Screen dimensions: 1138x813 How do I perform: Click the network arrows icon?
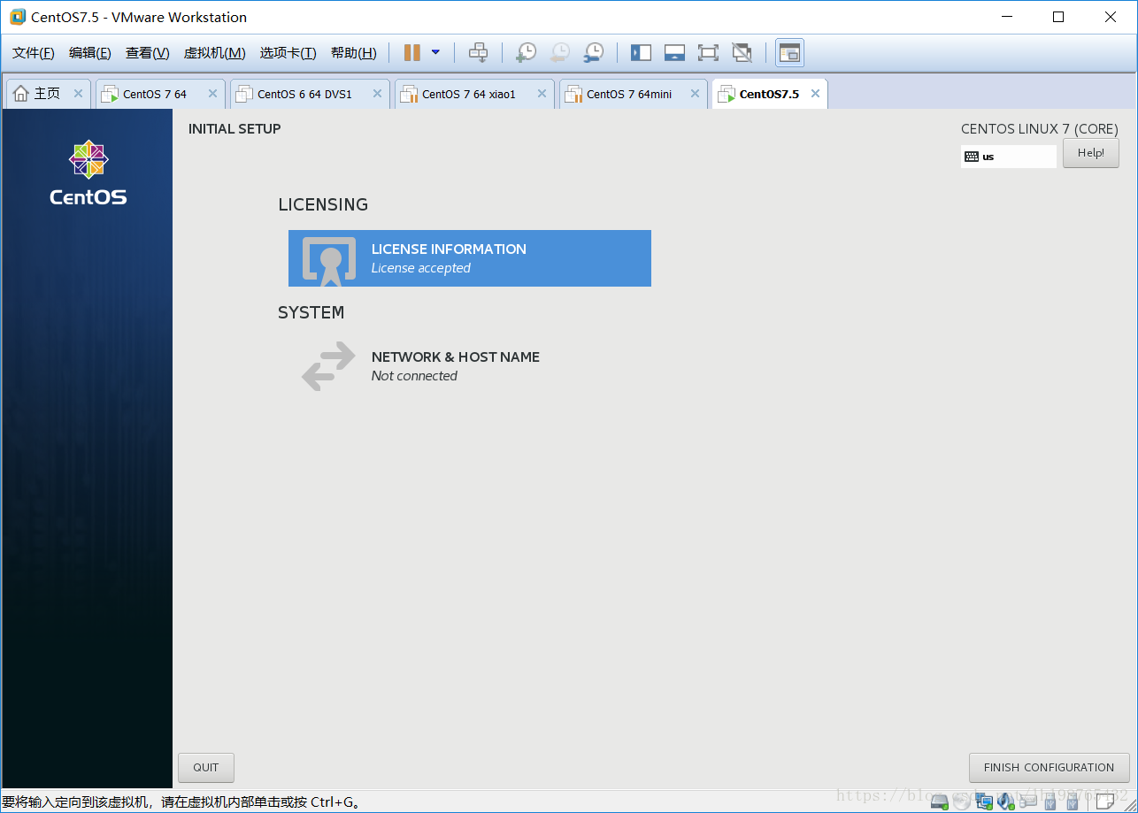coord(328,367)
